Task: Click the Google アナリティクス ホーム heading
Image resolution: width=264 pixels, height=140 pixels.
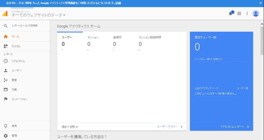Action: coord(79,26)
